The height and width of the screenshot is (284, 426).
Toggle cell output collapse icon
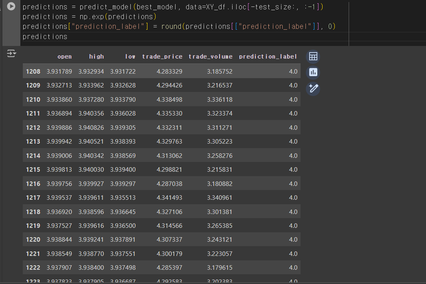11,53
